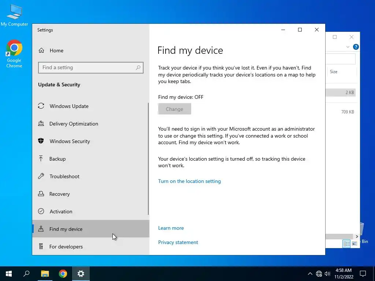
Task: Go to Settings Home icon
Action: (41, 50)
